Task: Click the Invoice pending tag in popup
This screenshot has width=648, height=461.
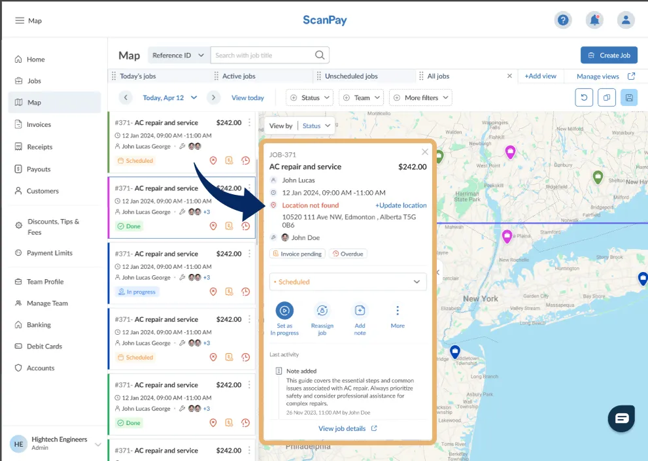Action: 297,254
